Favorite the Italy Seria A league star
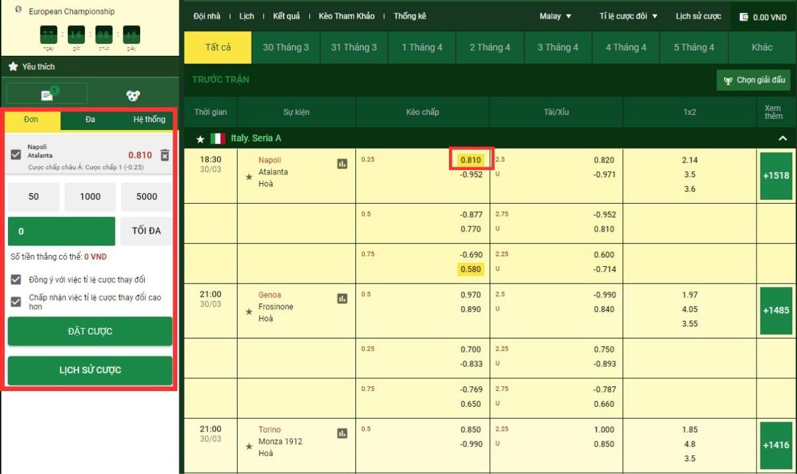The image size is (797, 474). [x=201, y=139]
